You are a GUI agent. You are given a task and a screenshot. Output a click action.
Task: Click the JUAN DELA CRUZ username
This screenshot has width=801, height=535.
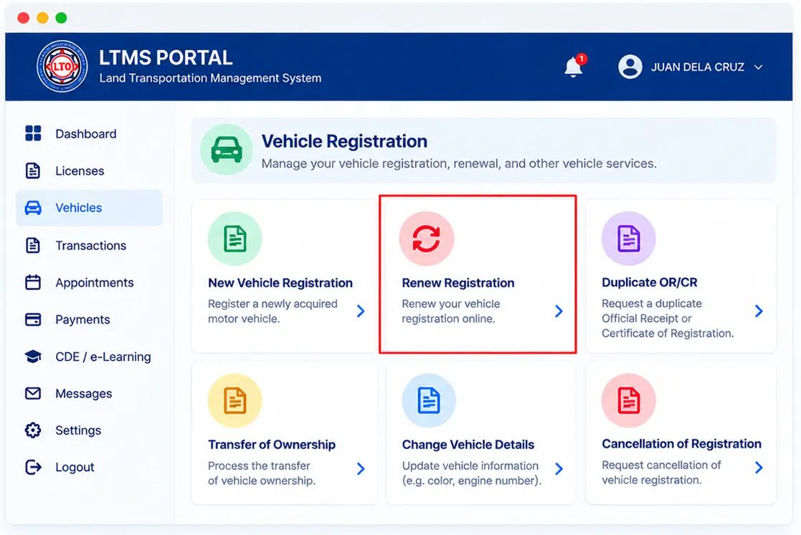pyautogui.click(x=697, y=67)
